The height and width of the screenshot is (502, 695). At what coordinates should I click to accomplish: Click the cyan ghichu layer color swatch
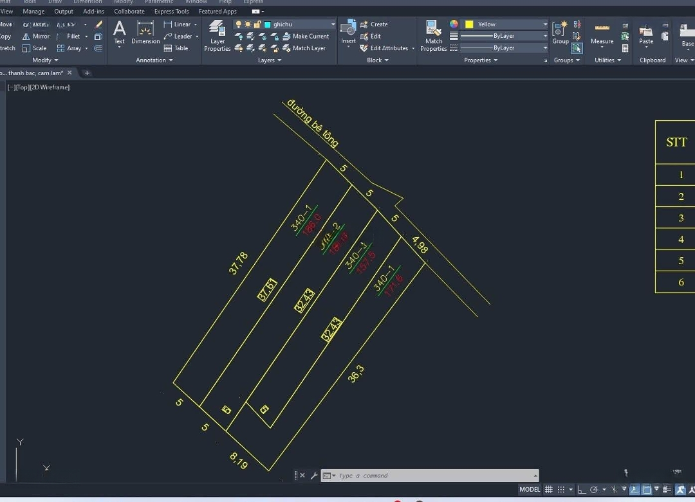(x=267, y=24)
